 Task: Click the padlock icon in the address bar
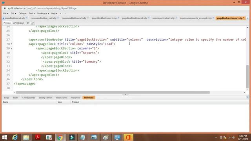5,8
